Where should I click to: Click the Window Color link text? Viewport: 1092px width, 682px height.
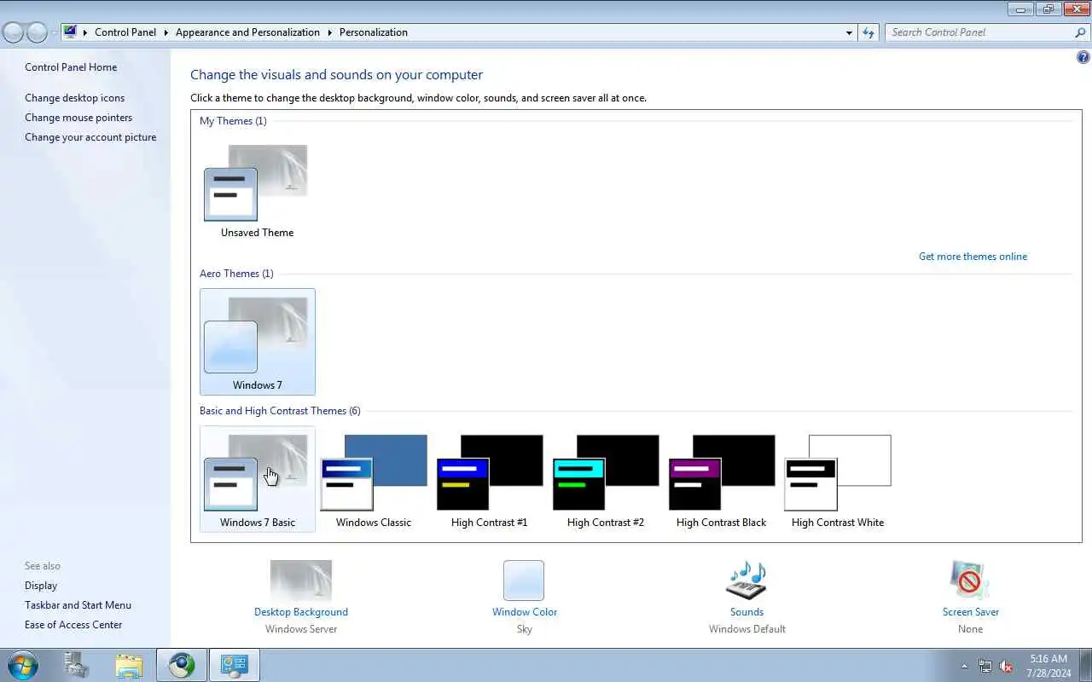click(525, 612)
